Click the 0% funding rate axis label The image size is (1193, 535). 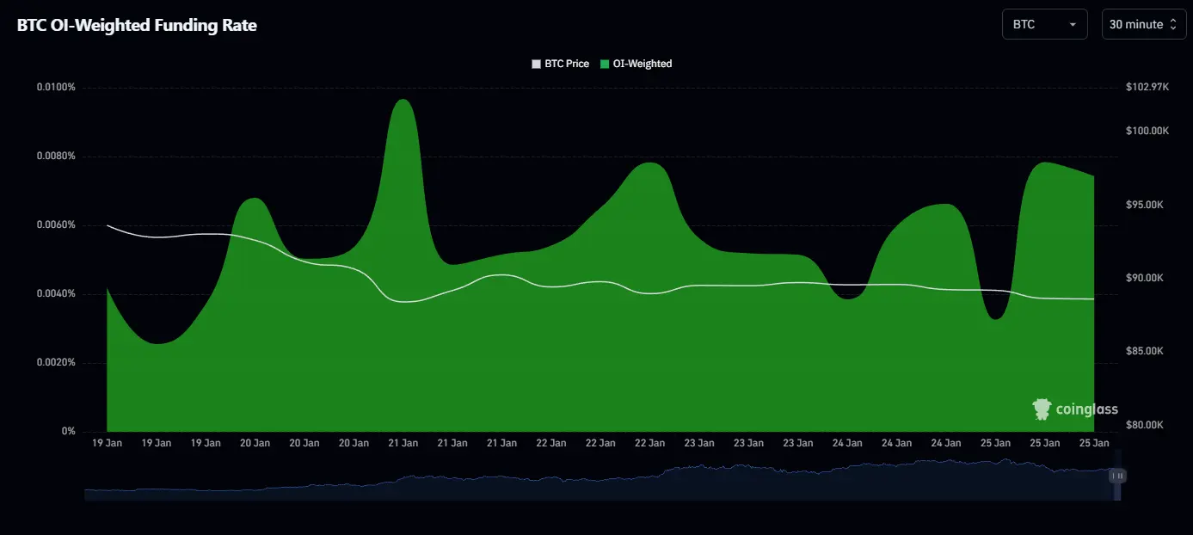coord(68,432)
